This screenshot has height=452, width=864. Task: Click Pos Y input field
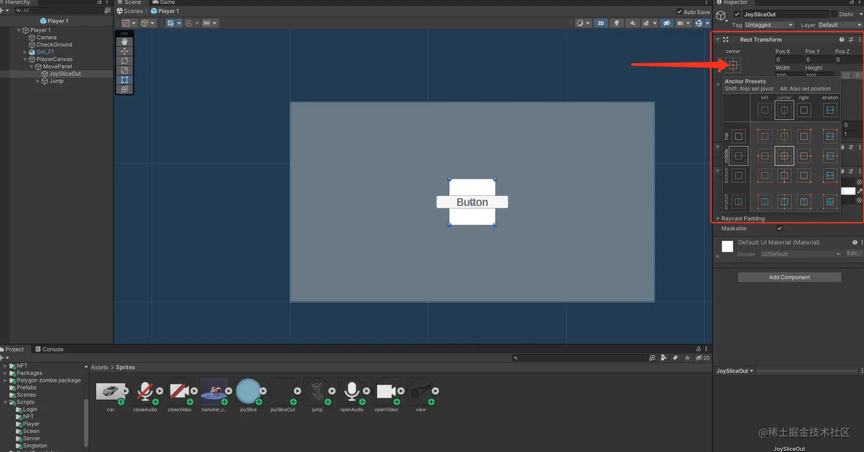point(819,59)
